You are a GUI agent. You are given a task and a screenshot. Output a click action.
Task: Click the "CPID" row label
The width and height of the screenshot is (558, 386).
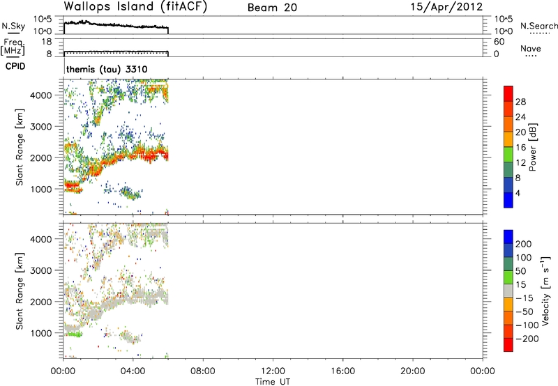point(15,66)
